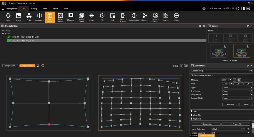Open the Gamut tool
The height and width of the screenshot is (137, 254).
point(166,17)
